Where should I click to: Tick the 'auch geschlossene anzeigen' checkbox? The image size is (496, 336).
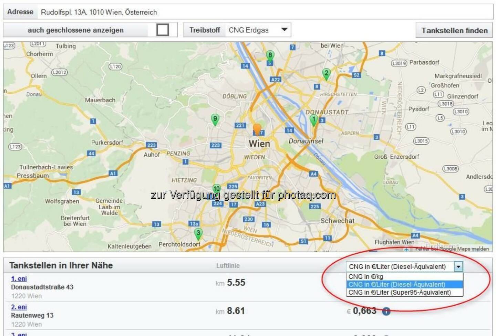click(163, 30)
